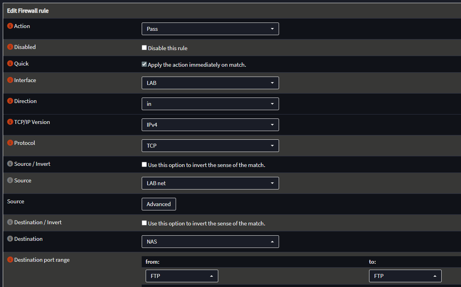The image size is (461, 287).
Task: Open the Source dropdown showing LAB net
Action: point(210,183)
